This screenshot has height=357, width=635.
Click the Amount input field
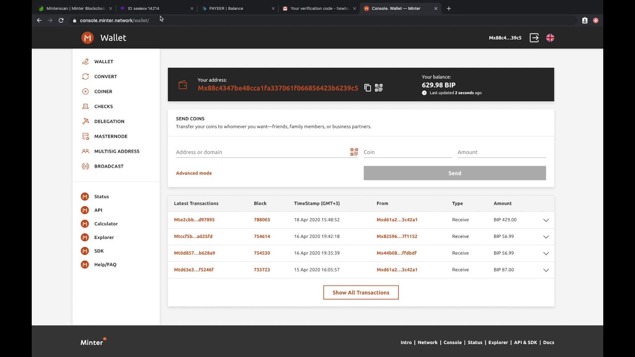click(502, 152)
